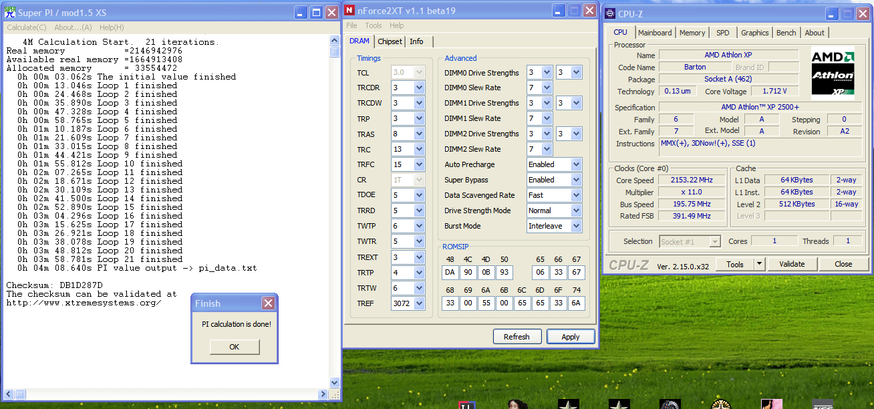The height and width of the screenshot is (409, 874).
Task: Open the SPD tab in CPU-Z
Action: 723,33
